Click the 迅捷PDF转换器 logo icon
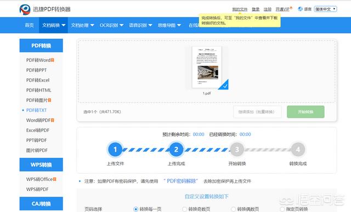Screen dimensions: 351x212 pos(25,9)
